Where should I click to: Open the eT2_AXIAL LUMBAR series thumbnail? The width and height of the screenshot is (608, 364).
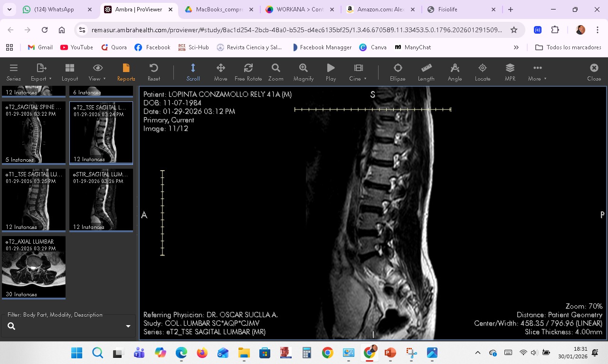[34, 268]
